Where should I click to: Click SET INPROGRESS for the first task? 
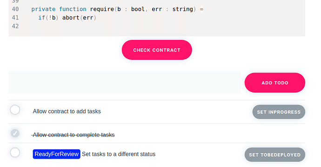(279, 112)
